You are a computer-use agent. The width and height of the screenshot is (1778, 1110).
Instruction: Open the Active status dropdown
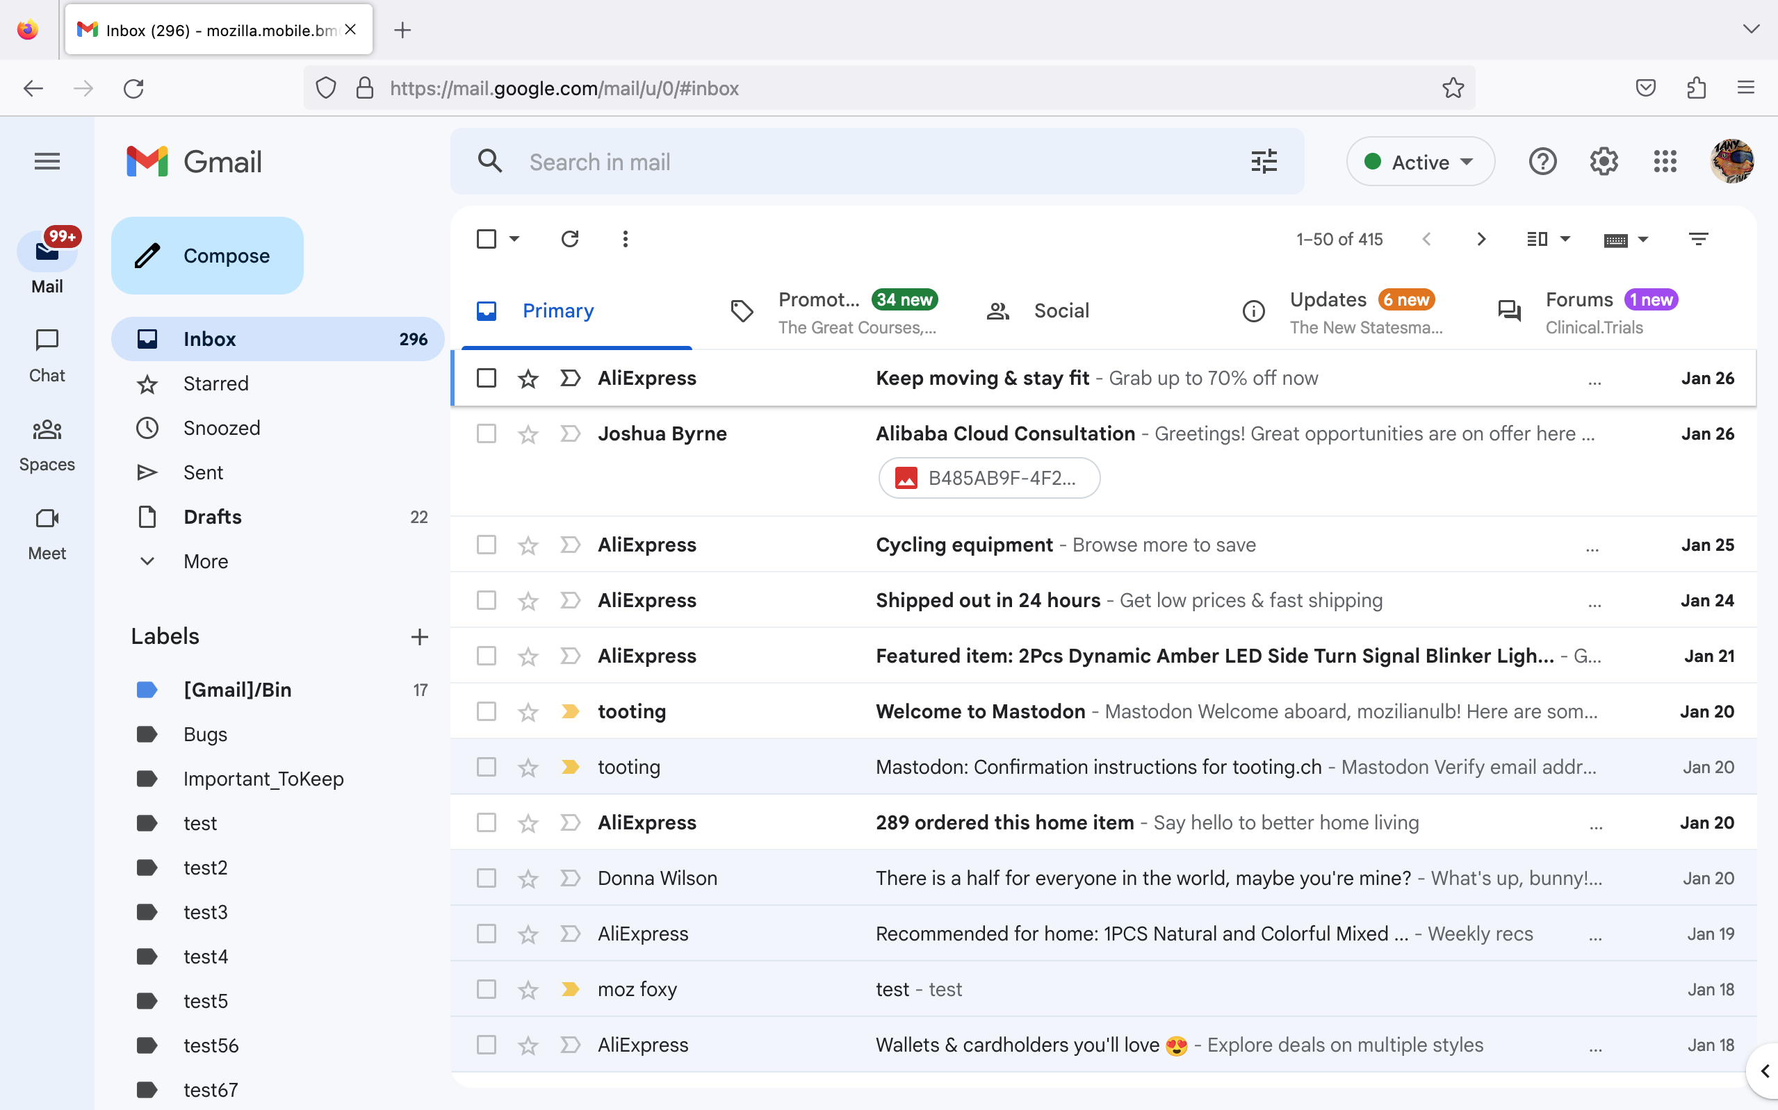(1419, 162)
